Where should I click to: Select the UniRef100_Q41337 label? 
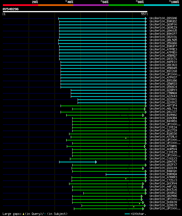(x=163, y=112)
